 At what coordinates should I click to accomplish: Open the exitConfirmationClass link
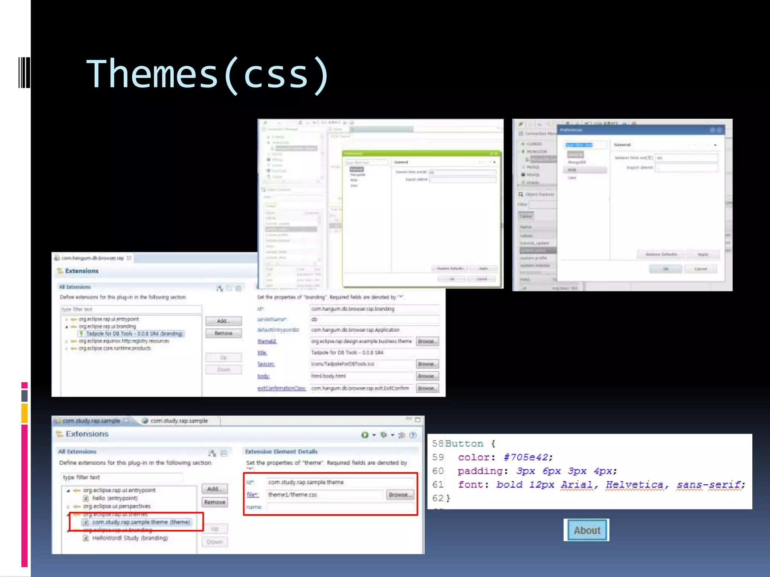tap(282, 388)
